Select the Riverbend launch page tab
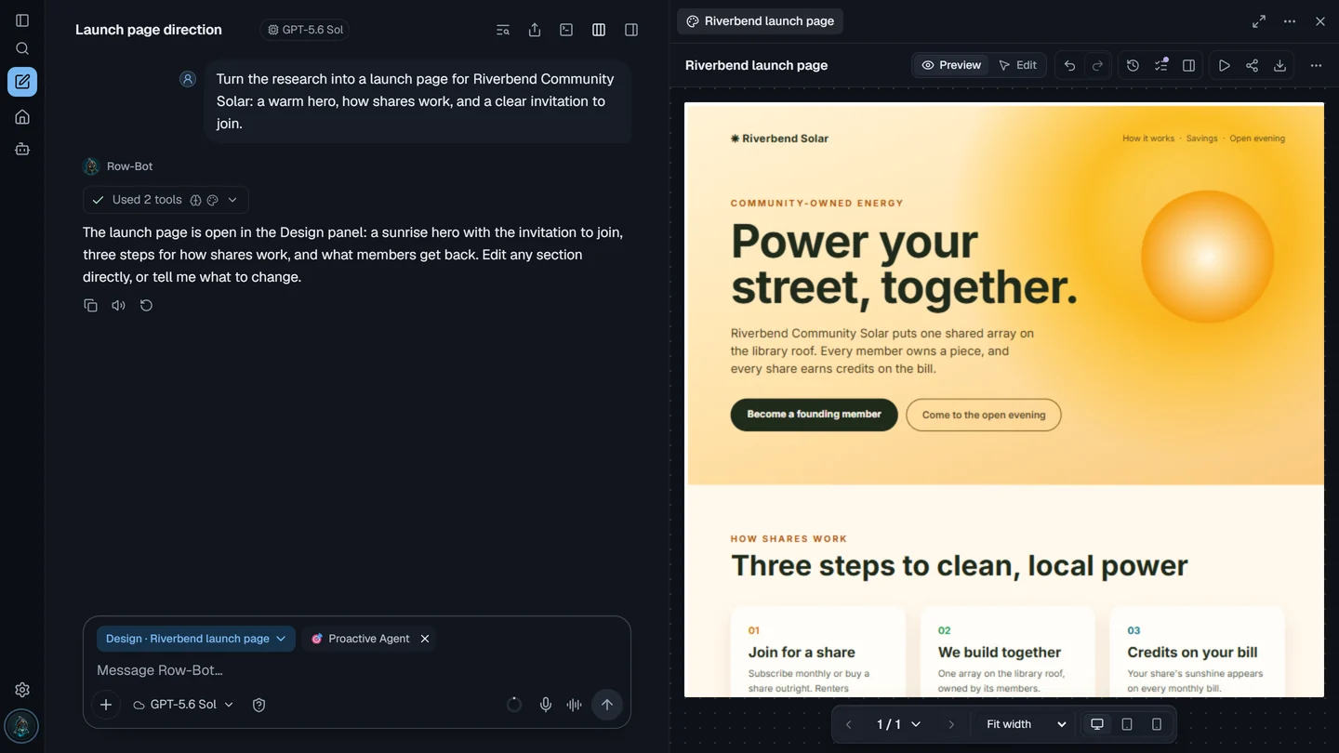This screenshot has height=753, width=1339. pos(760,21)
